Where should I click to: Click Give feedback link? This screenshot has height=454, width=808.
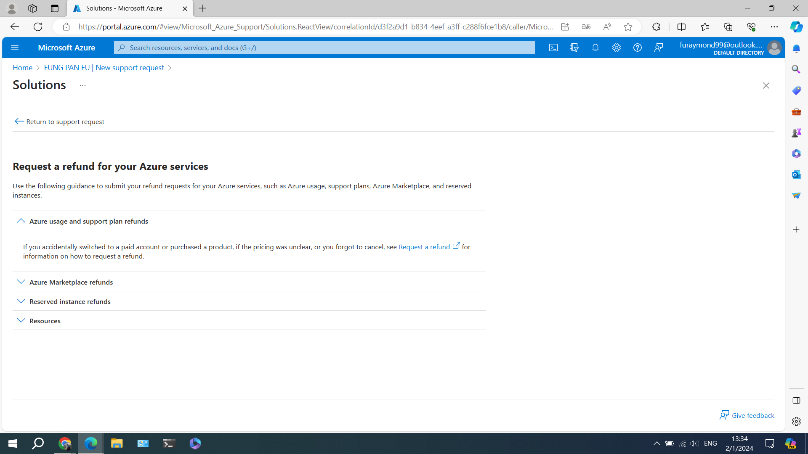point(747,415)
